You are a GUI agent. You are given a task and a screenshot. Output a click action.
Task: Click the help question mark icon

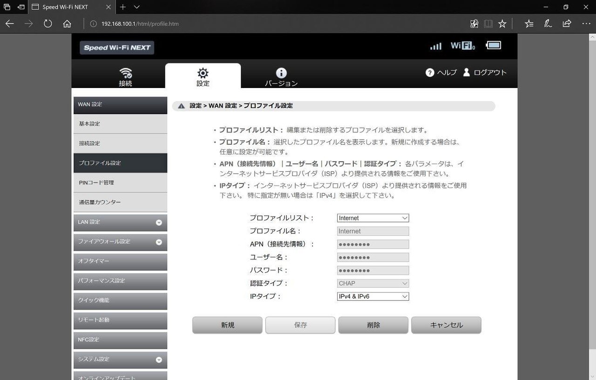(430, 73)
